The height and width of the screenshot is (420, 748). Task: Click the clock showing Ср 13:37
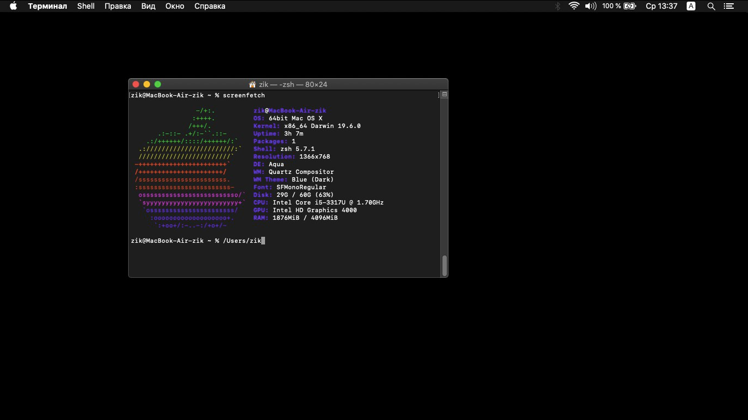(661, 6)
